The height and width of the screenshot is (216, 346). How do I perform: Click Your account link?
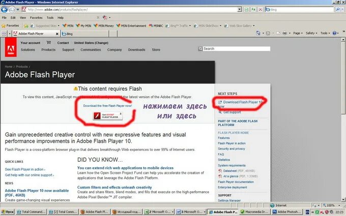pyautogui.click(x=31, y=43)
